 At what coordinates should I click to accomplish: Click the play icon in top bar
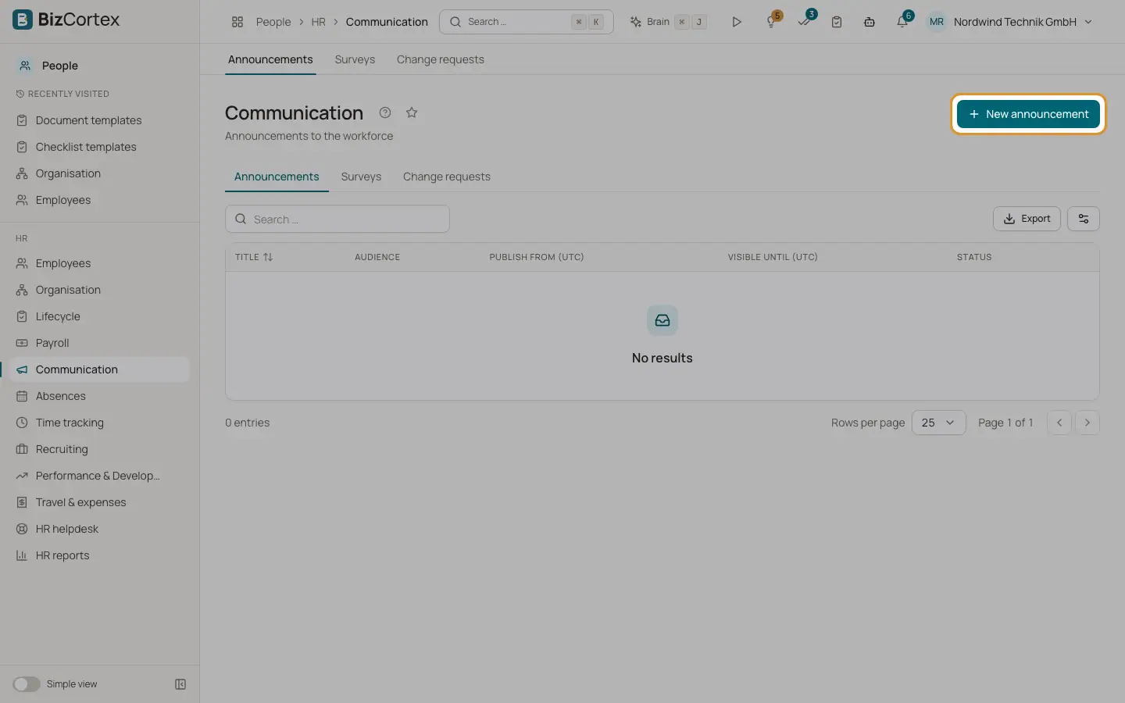tap(736, 22)
